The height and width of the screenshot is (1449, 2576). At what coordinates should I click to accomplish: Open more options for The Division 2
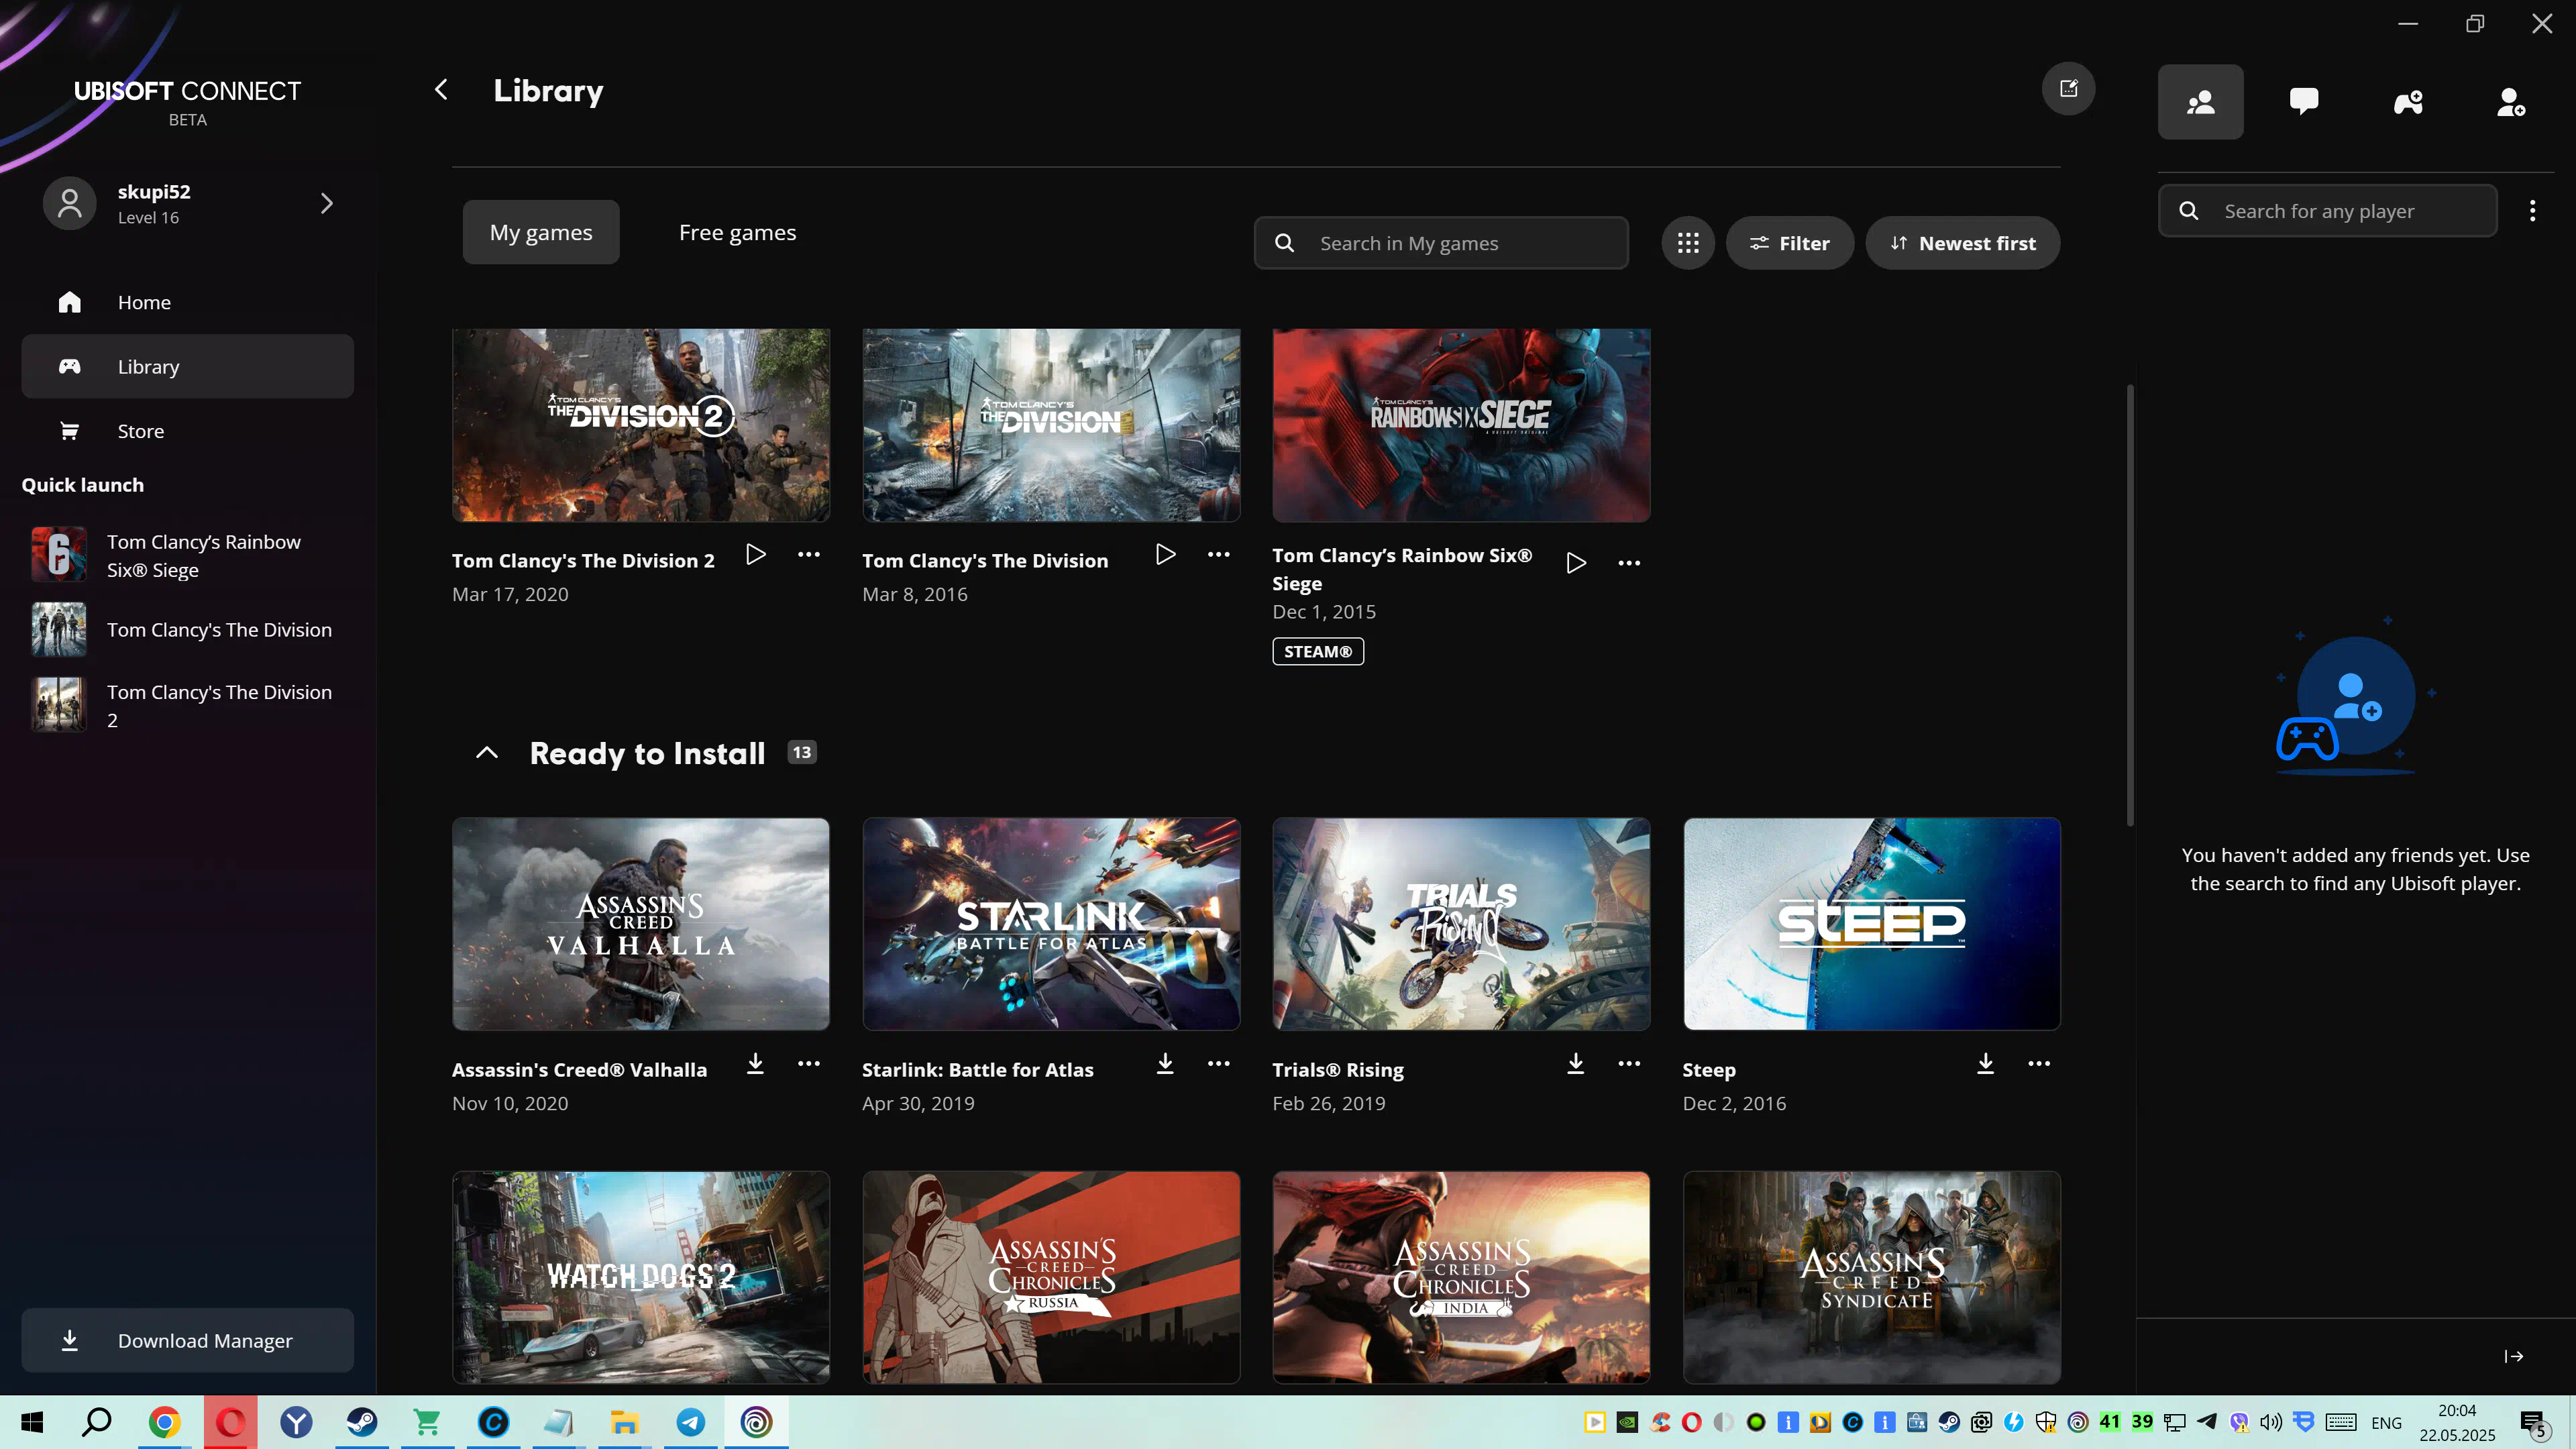pos(809,554)
